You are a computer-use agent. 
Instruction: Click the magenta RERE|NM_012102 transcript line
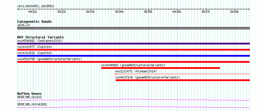click(x=133, y=100)
